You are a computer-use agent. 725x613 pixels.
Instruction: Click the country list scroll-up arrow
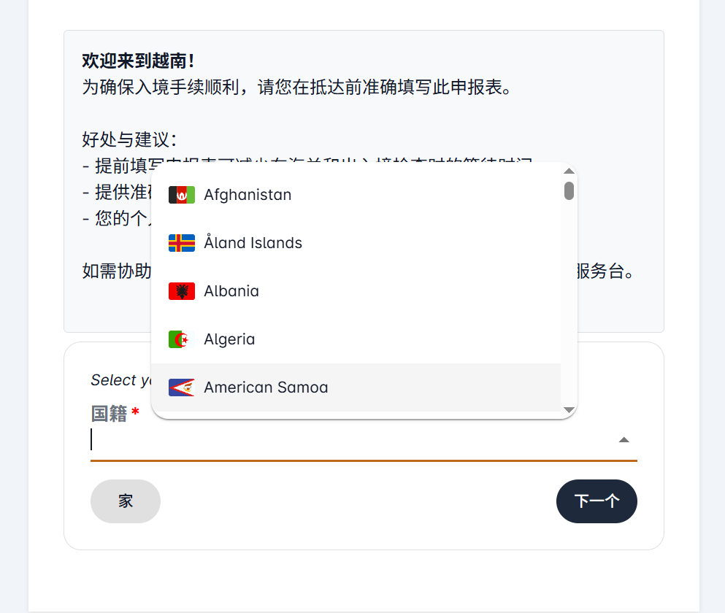[569, 171]
